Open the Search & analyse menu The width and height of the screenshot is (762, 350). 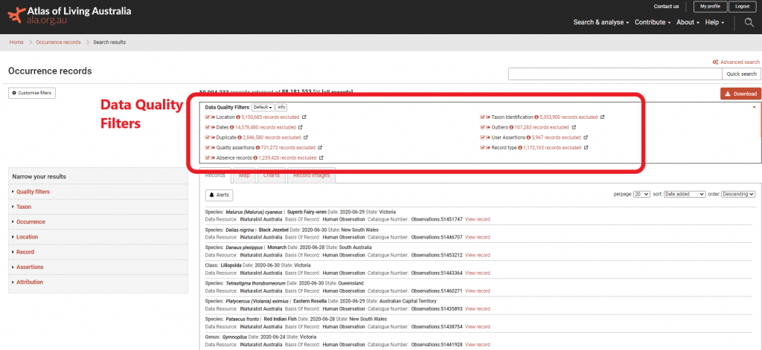point(601,22)
